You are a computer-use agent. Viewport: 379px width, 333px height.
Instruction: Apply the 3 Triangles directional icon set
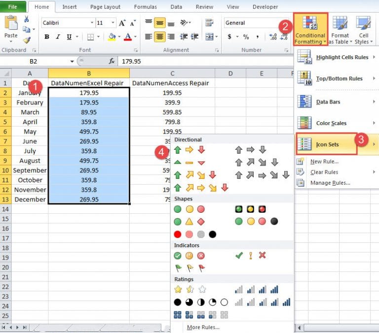(x=189, y=162)
